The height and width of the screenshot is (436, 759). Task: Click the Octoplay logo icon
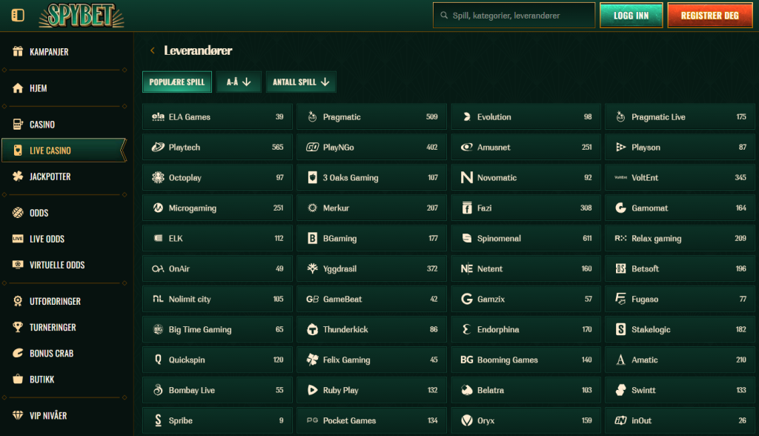click(x=158, y=178)
